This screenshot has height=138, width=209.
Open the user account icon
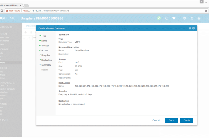click(192, 18)
